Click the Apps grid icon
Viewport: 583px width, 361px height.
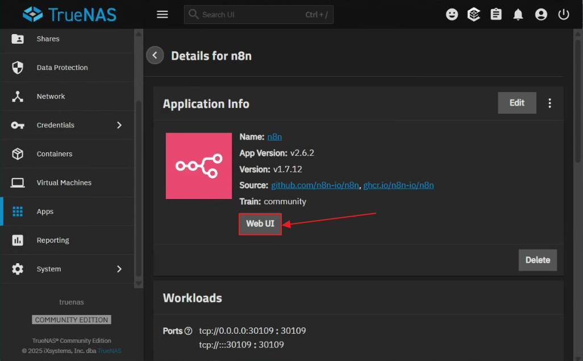pos(18,211)
